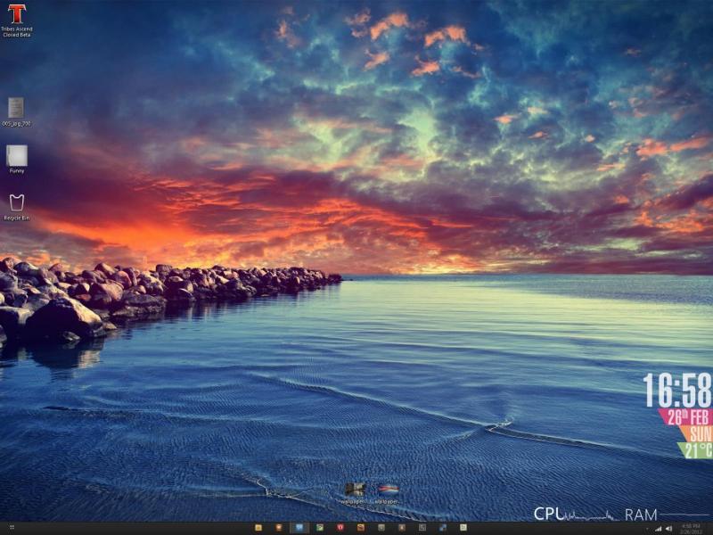
Task: Click the 16:58 clock widget
Action: [x=677, y=391]
